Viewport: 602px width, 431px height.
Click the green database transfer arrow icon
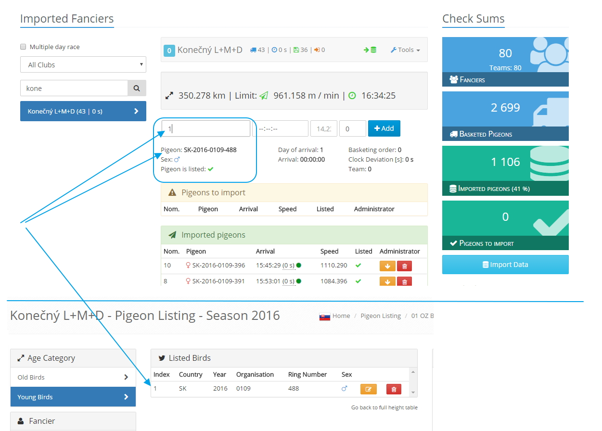point(370,50)
